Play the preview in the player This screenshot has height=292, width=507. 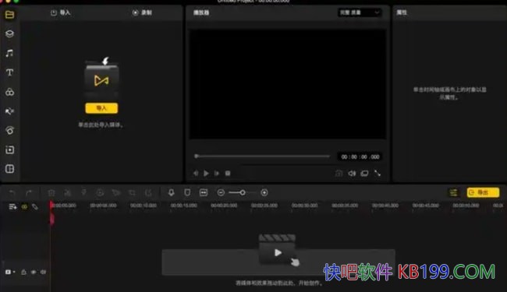206,174
